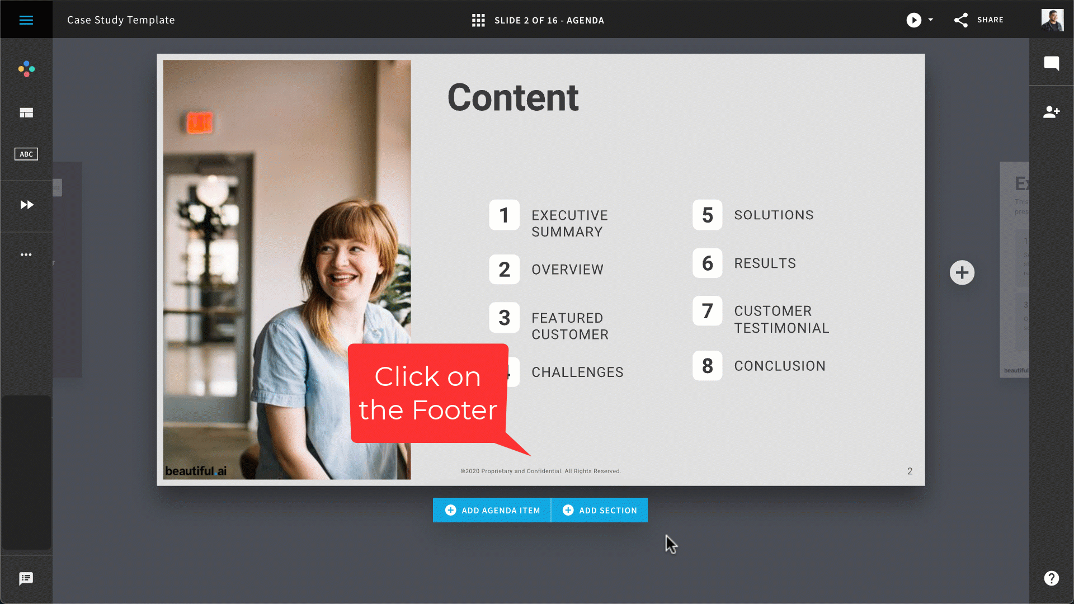The width and height of the screenshot is (1074, 604).
Task: Click the Add Section button
Action: tap(600, 511)
